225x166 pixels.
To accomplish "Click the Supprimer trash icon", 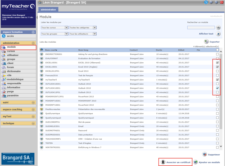I will (205, 154).
